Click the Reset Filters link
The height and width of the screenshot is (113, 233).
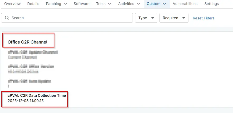(x=203, y=18)
